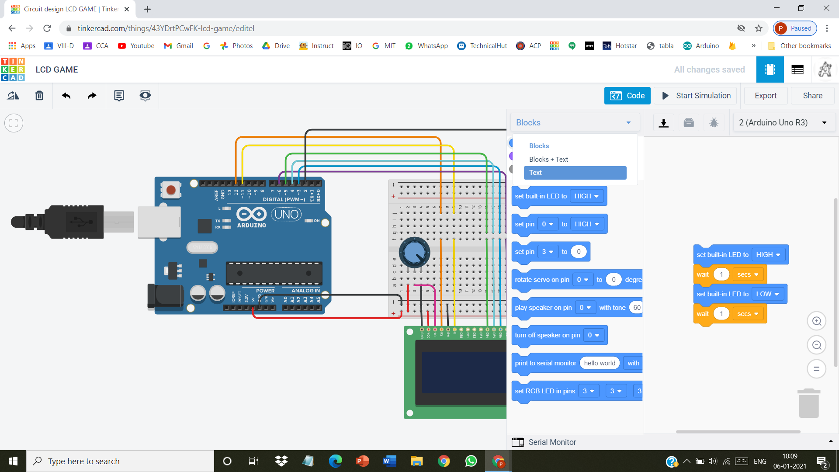Viewport: 839px width, 472px height.
Task: Open the Export menu
Action: [x=765, y=95]
